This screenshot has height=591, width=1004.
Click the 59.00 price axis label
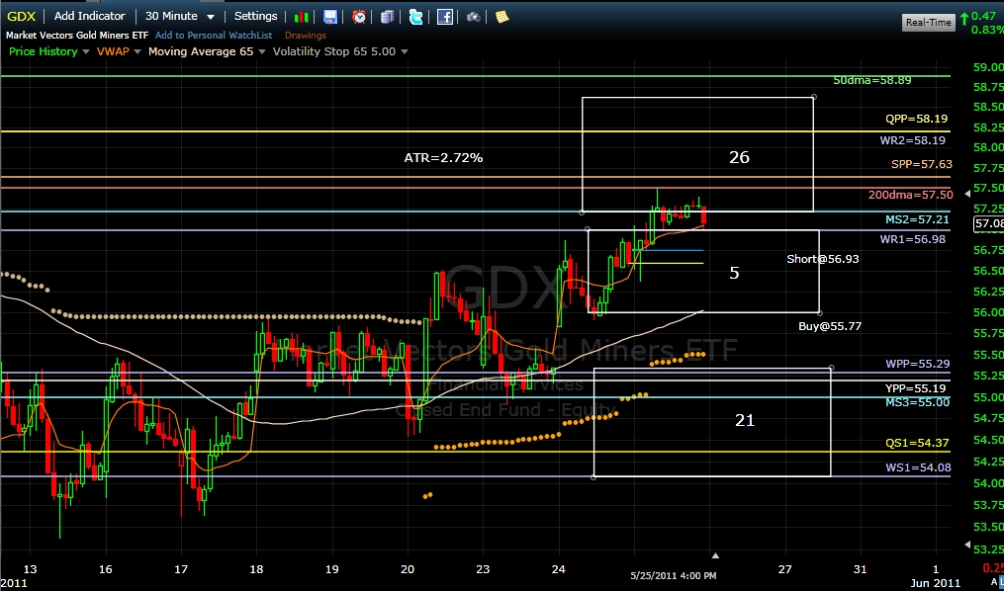coord(988,67)
